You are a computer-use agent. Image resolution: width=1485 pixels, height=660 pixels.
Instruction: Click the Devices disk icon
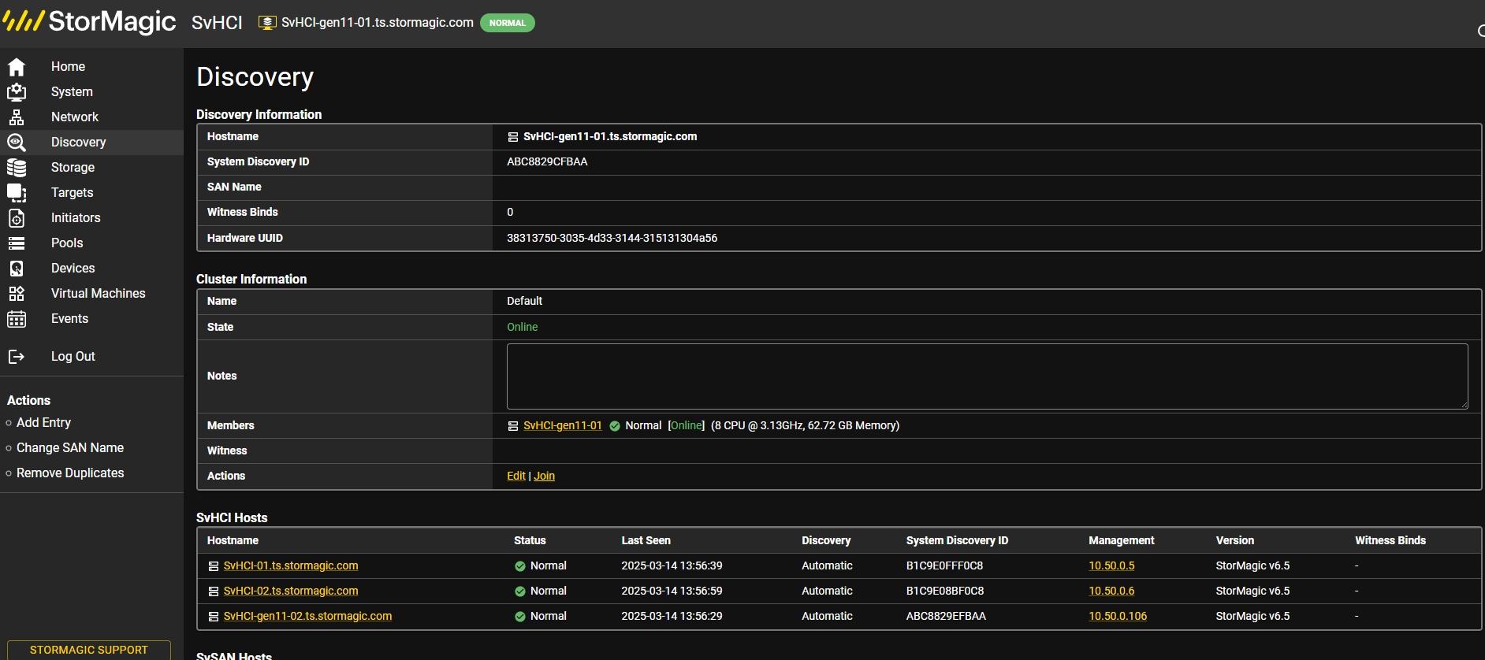coord(17,269)
